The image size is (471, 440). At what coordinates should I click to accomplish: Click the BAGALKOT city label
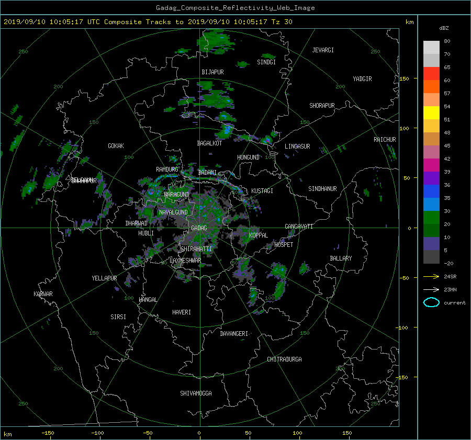pos(209,143)
